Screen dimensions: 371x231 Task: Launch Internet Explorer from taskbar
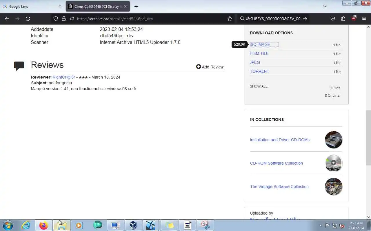click(26, 225)
